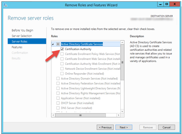Open the Features step
Image resolution: width=182 pixels, height=134 pixels.
coord(17,47)
